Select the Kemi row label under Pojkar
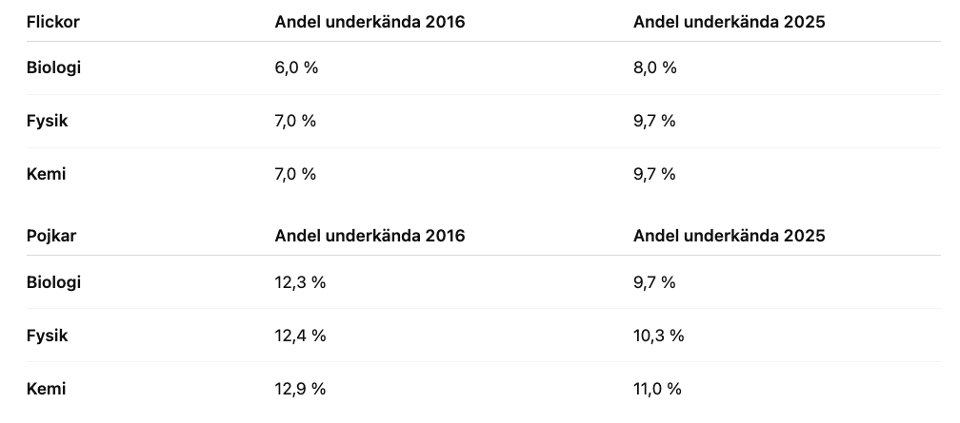960x423 pixels. (47, 389)
